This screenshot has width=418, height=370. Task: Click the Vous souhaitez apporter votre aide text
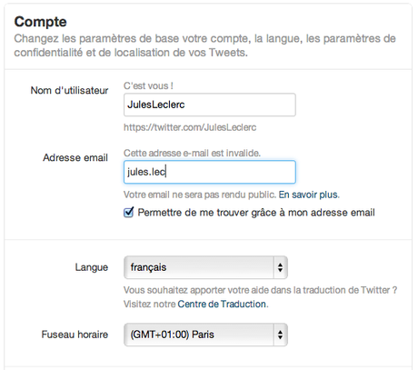tap(260, 290)
